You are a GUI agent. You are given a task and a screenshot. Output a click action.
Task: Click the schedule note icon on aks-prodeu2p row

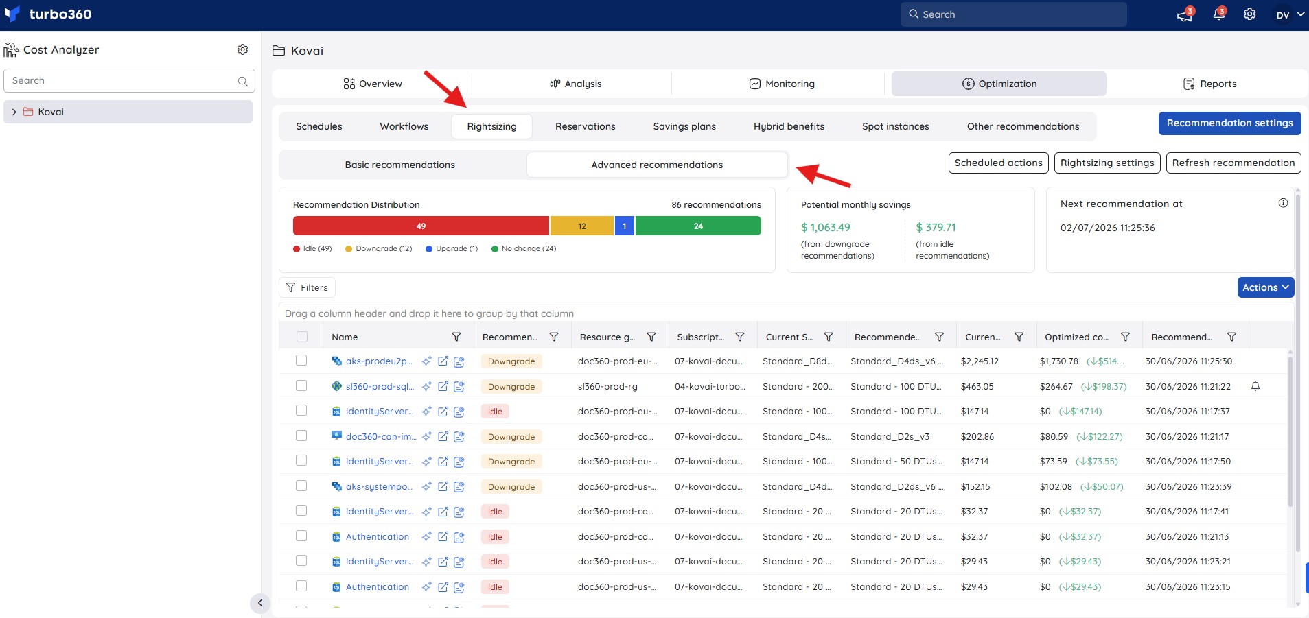[459, 361]
